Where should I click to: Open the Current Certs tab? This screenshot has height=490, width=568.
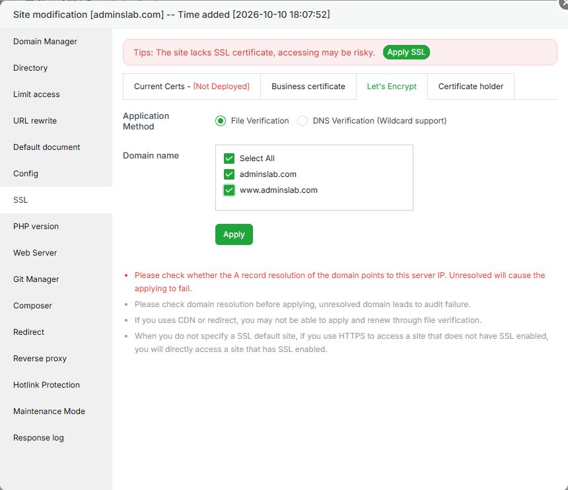click(x=192, y=87)
